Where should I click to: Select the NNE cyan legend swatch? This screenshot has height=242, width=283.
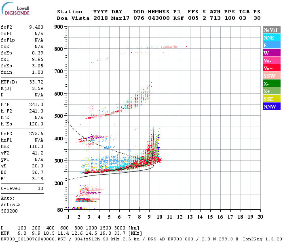[x=272, y=38]
